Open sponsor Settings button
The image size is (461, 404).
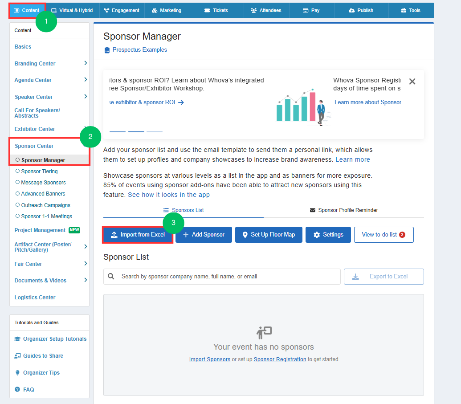pyautogui.click(x=328, y=235)
